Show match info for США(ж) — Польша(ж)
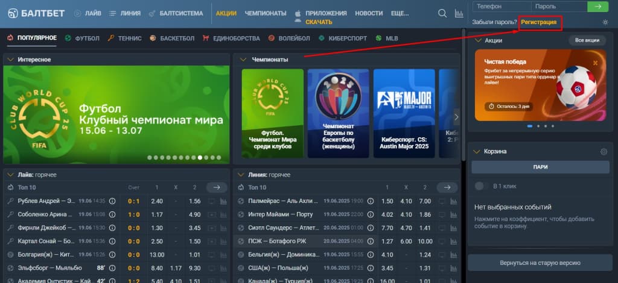Screen dimensions: 618x283 click(371, 268)
